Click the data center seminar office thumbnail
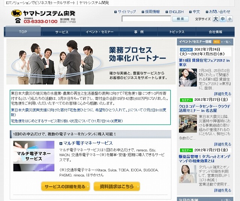This screenshot has width=240, height=201. (x=188, y=124)
